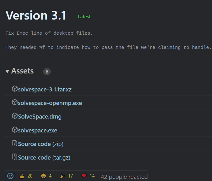Download Source code (tar.gz)
212x181 pixels.
[x=44, y=158]
